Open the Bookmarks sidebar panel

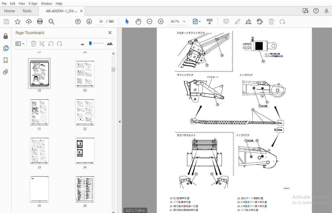pyautogui.click(x=6, y=60)
